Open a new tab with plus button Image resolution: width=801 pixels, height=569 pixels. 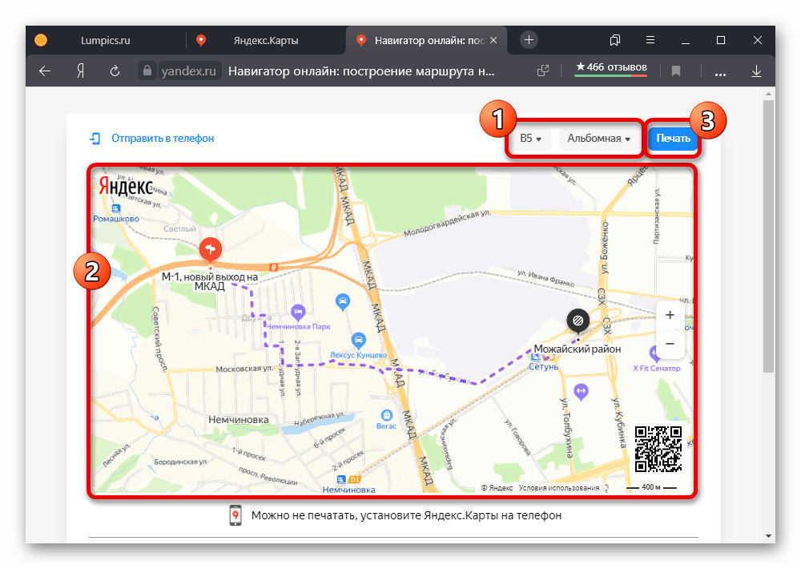click(x=529, y=40)
